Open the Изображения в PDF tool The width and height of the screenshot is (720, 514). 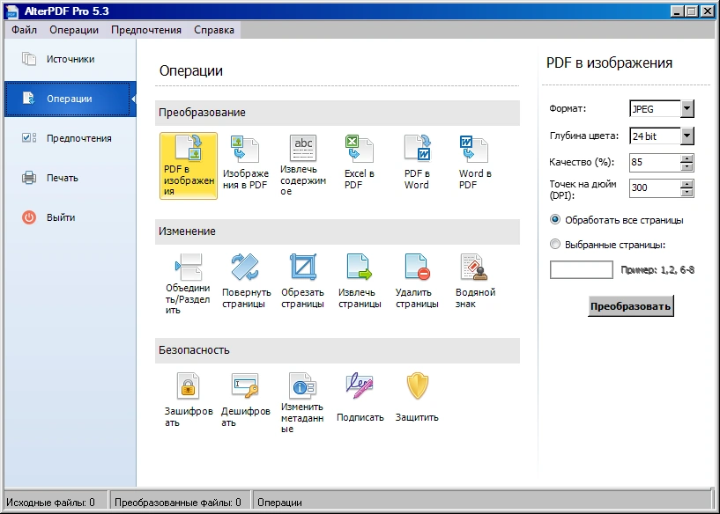245,163
